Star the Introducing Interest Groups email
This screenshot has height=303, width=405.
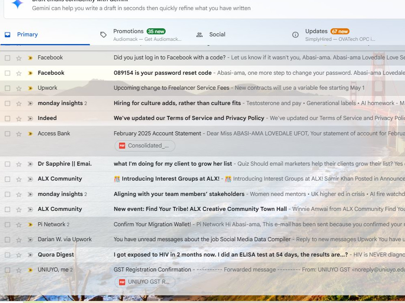click(19, 179)
